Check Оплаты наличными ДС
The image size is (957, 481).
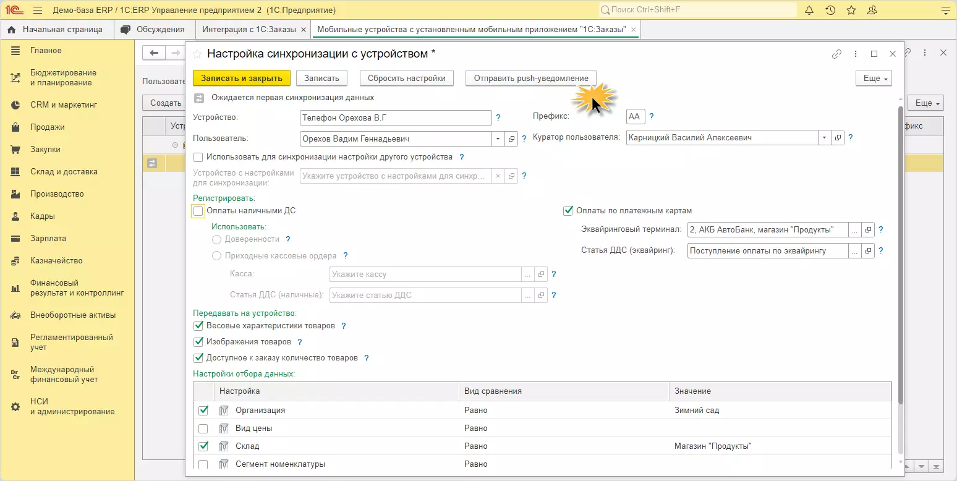pyautogui.click(x=198, y=211)
